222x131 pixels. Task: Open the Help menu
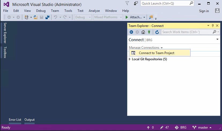(125, 11)
